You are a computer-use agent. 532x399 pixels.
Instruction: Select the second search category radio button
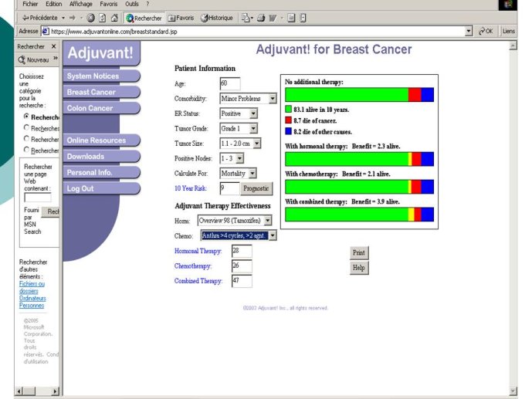pos(26,127)
